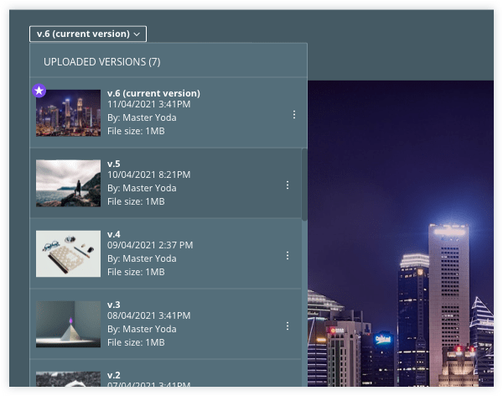This screenshot has width=503, height=396.
Task: Click date '08/04/2021 3:41PM'
Action: pos(149,315)
